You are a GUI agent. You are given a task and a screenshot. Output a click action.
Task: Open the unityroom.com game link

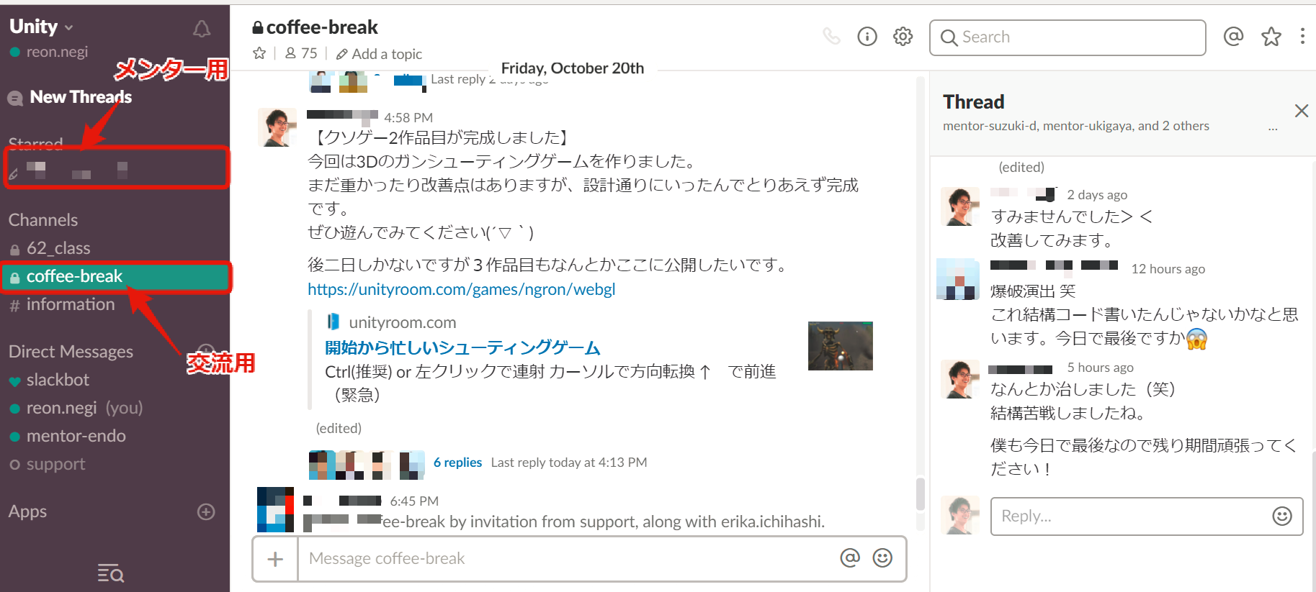click(461, 289)
